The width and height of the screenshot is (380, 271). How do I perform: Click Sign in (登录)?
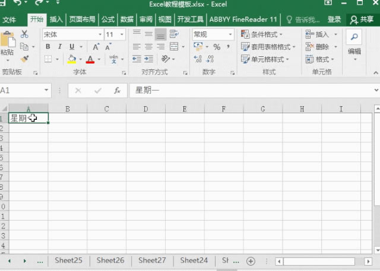click(x=334, y=20)
